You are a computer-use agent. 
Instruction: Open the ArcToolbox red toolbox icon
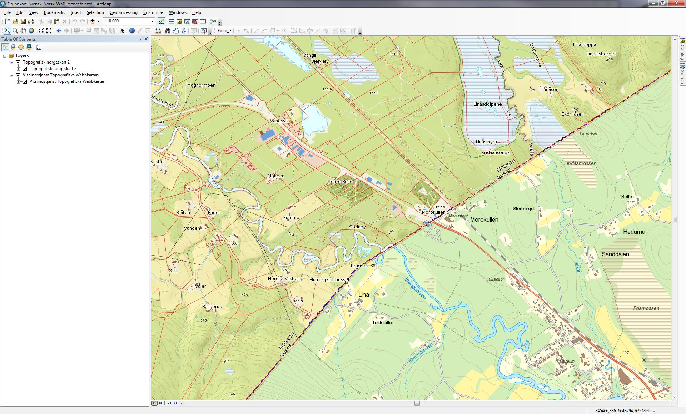click(195, 21)
